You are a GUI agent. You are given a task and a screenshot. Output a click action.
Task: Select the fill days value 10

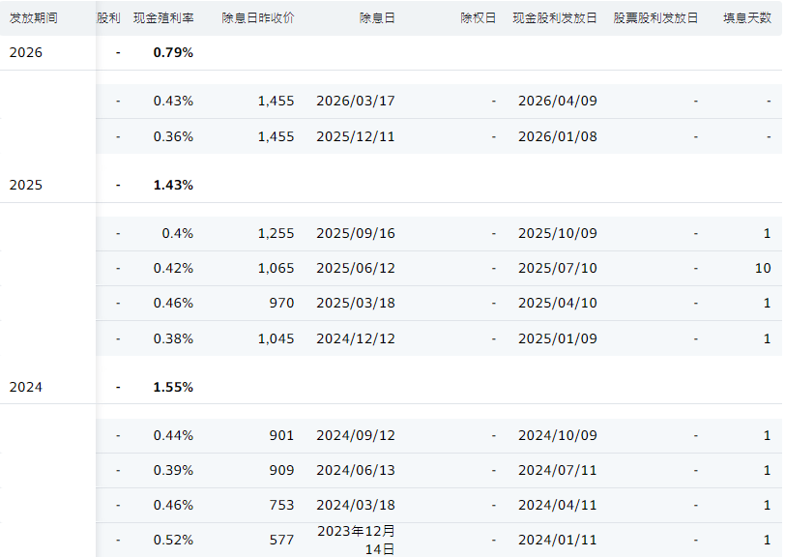pyautogui.click(x=763, y=268)
